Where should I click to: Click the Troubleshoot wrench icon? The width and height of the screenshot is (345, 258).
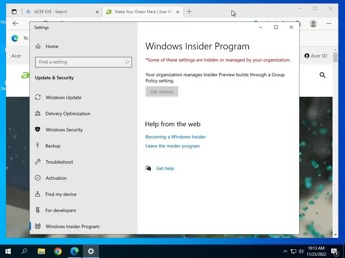pos(38,162)
